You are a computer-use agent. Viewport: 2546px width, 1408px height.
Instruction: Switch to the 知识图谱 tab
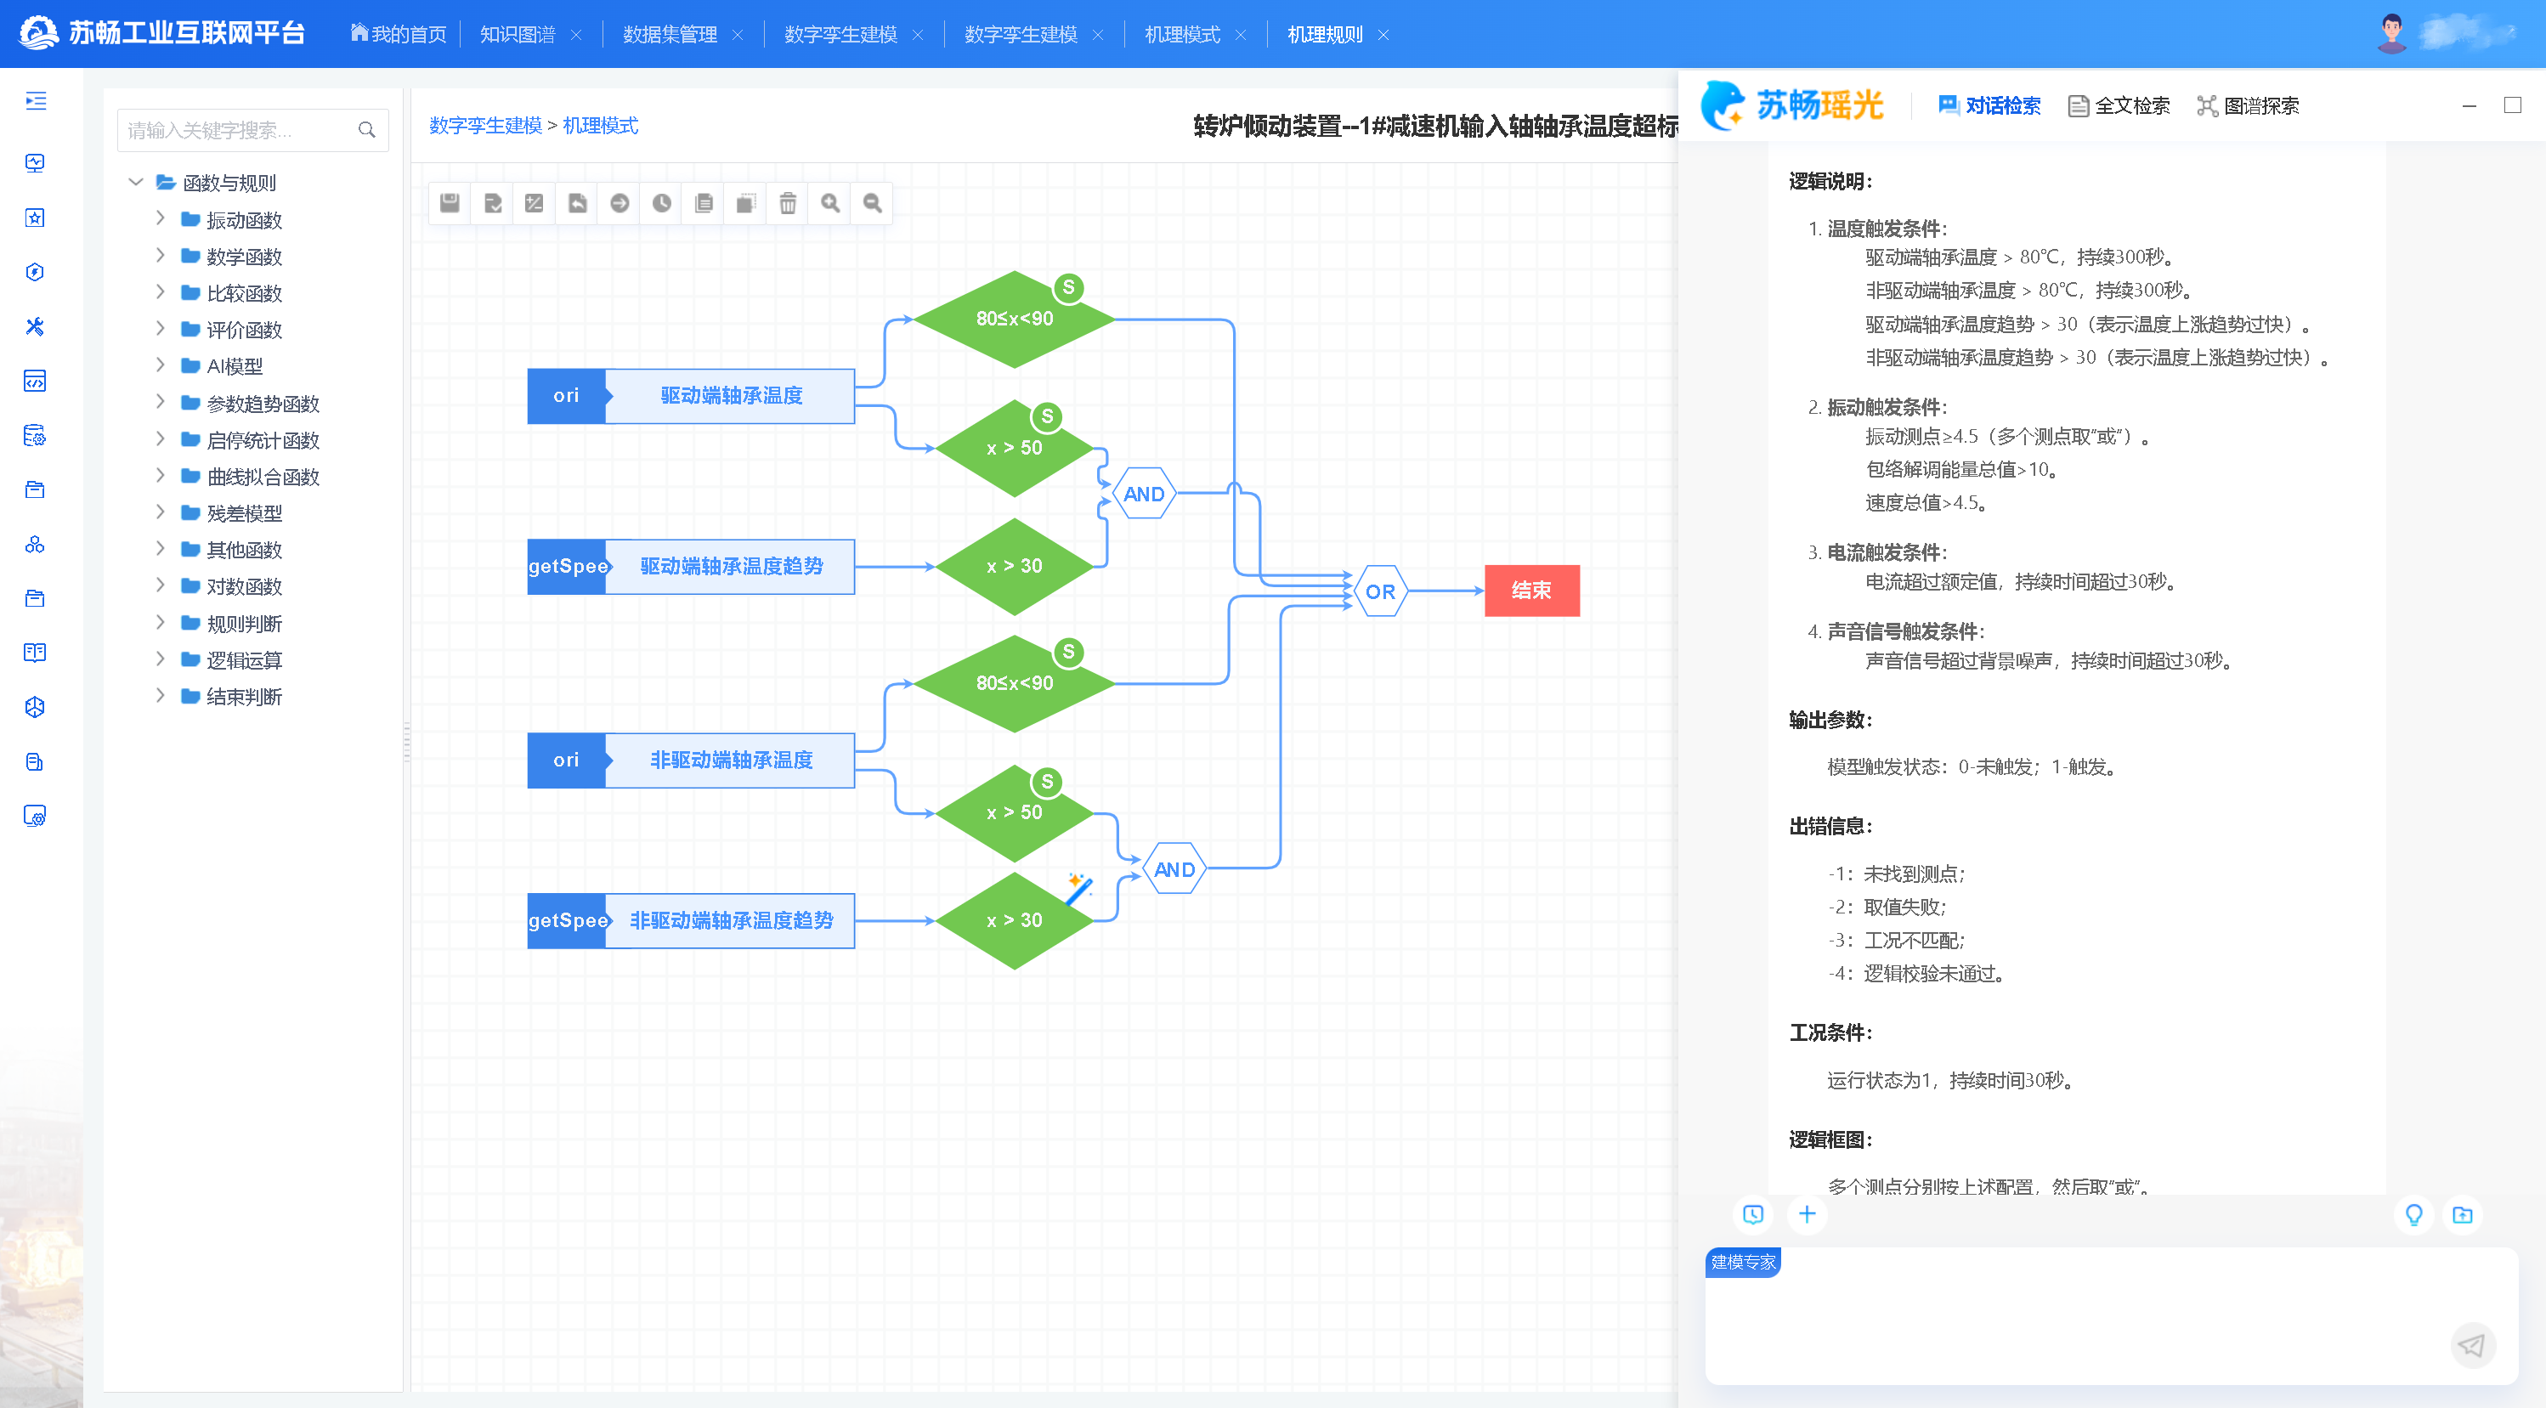517,35
